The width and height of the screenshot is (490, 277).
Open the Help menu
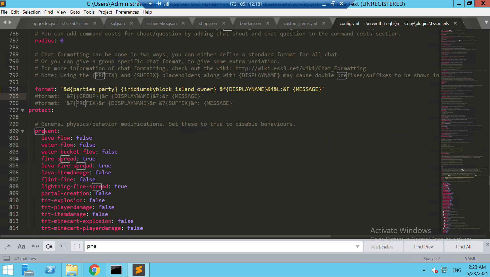(147, 12)
